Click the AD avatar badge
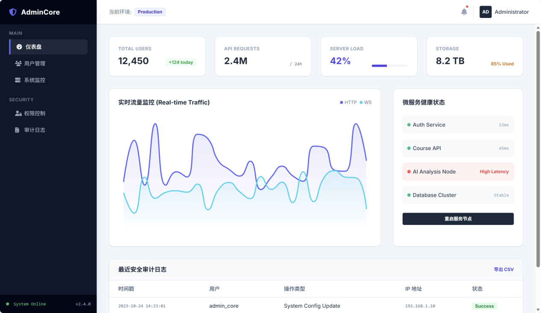Viewport: 541px width, 313px height. tap(485, 12)
